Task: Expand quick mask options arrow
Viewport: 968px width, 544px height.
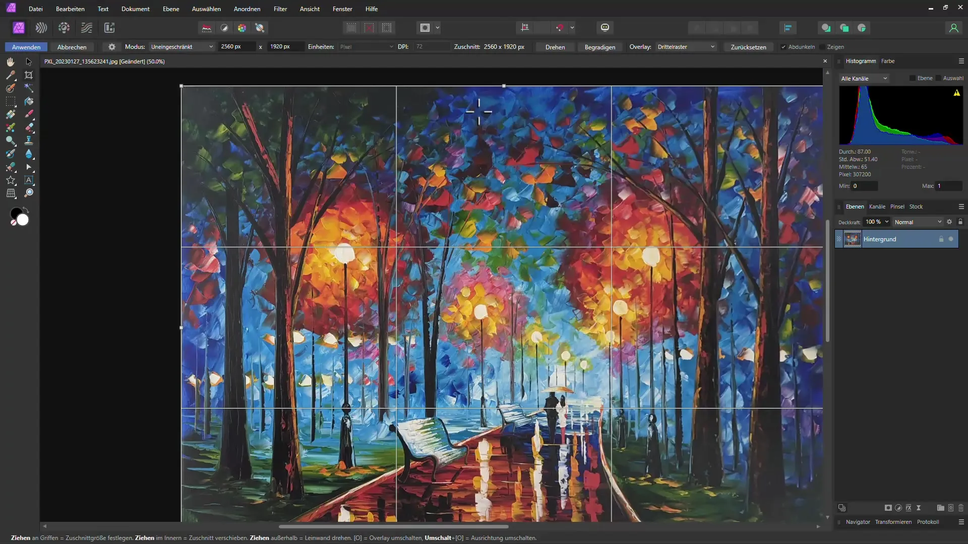Action: (438, 28)
